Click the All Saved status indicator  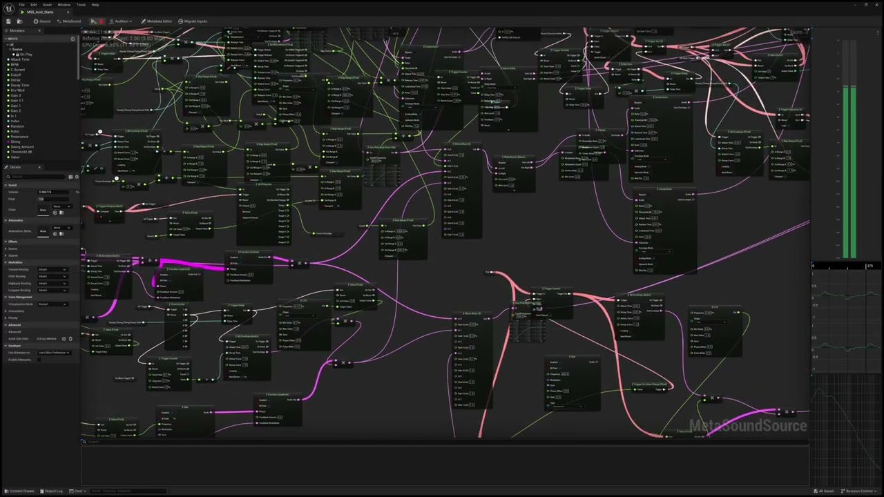point(823,491)
